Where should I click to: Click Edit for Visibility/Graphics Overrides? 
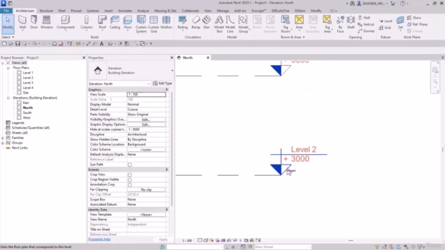146,119
